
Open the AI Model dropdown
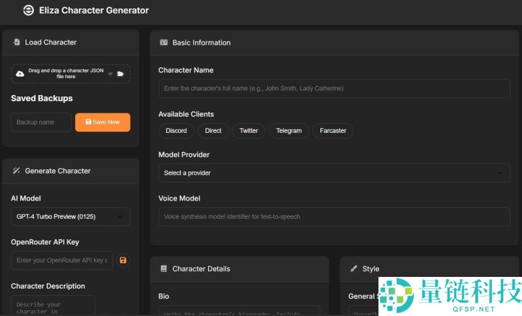coord(70,216)
